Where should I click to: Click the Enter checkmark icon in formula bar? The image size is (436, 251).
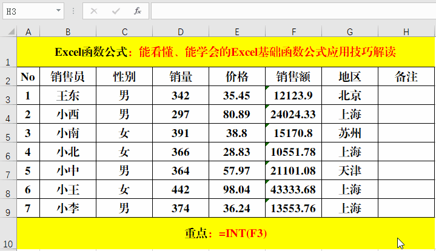(x=116, y=11)
